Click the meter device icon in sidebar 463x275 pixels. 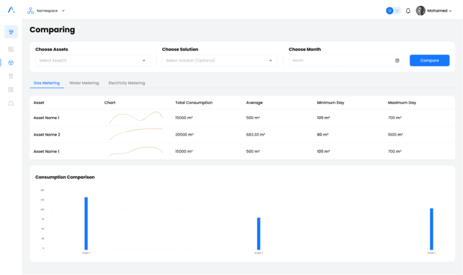pyautogui.click(x=11, y=76)
